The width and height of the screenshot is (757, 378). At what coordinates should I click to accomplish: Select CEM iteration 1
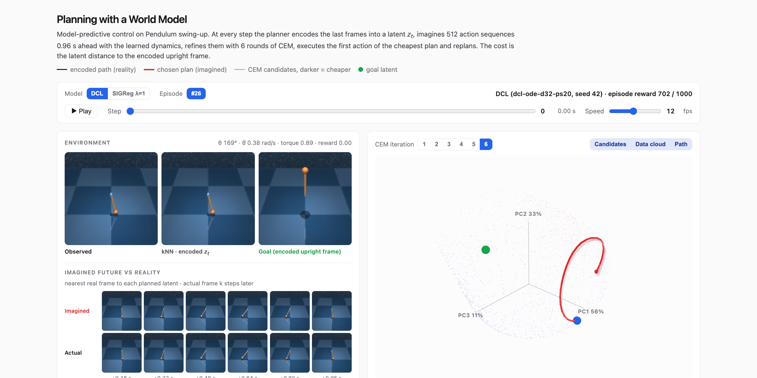point(424,144)
